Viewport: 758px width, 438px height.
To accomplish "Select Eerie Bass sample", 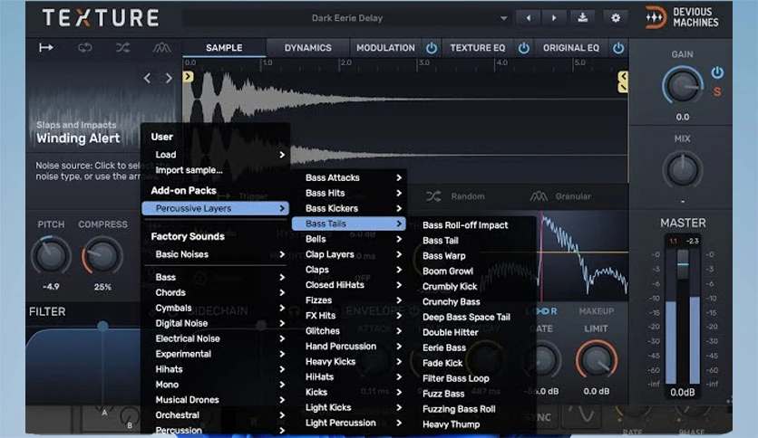I will (x=443, y=348).
